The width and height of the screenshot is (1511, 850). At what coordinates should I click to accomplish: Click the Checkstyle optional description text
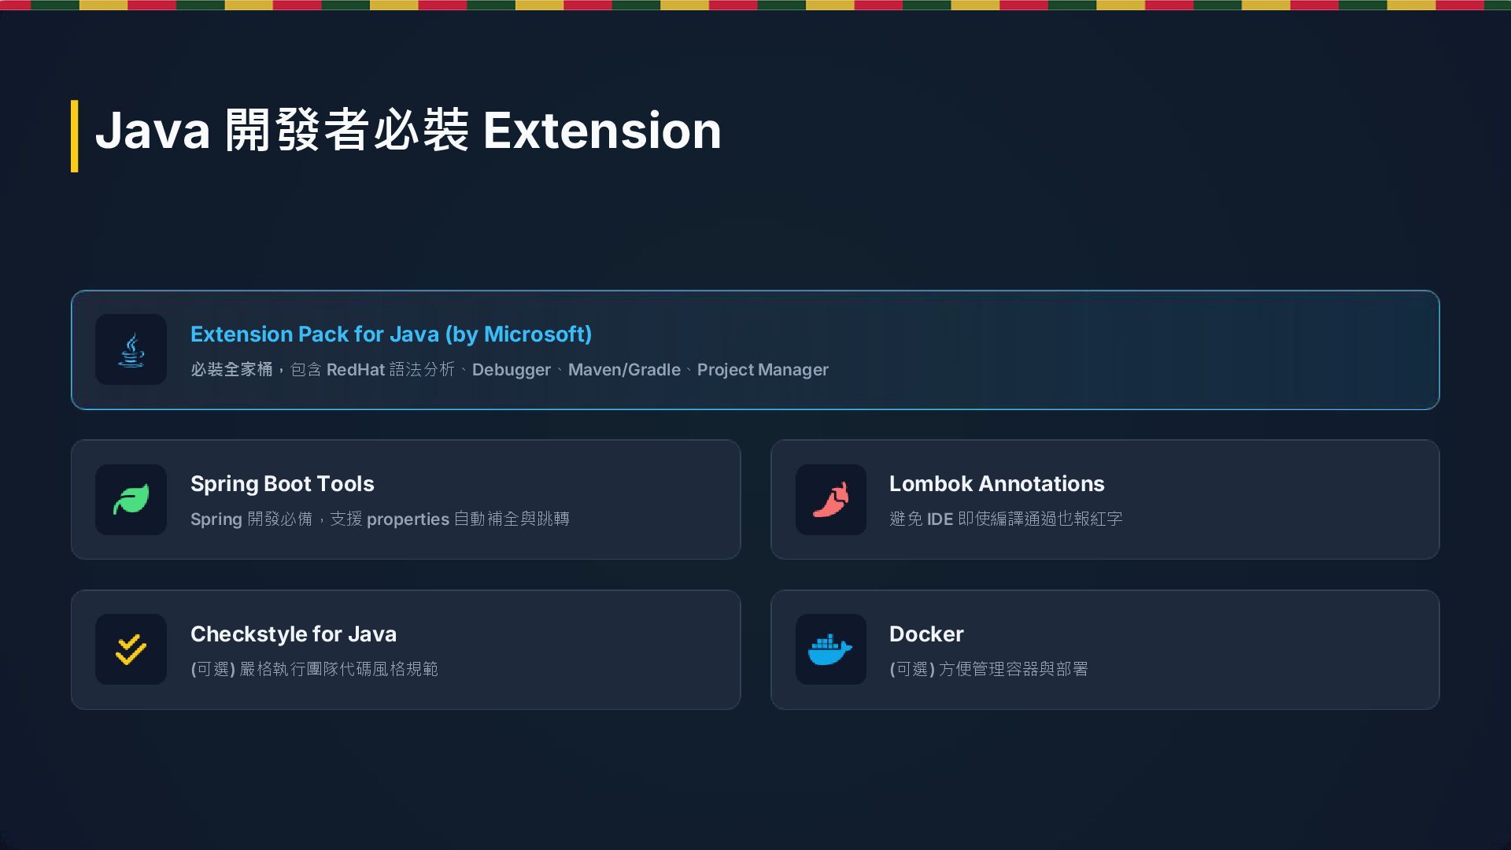coord(313,669)
